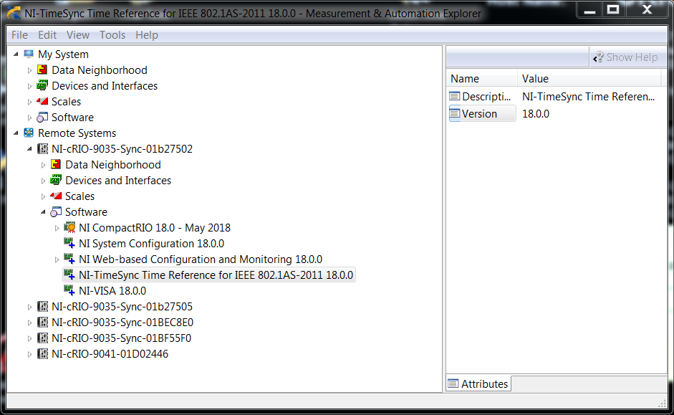This screenshot has width=674, height=415.
Task: Click the Remote Systems network icon
Action: [x=29, y=133]
